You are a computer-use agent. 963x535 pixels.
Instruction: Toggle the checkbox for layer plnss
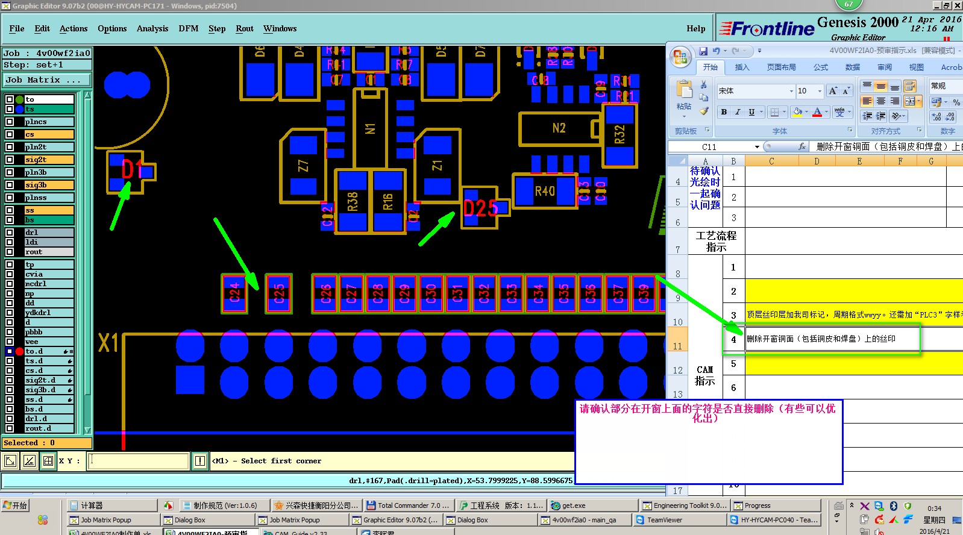10,198
